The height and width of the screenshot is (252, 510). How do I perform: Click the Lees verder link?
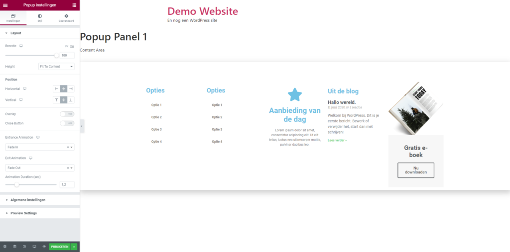337,140
